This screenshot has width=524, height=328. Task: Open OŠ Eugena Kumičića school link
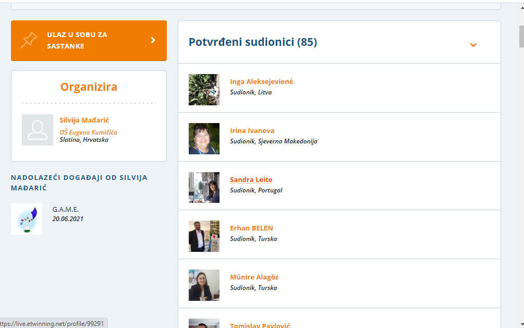coord(89,132)
